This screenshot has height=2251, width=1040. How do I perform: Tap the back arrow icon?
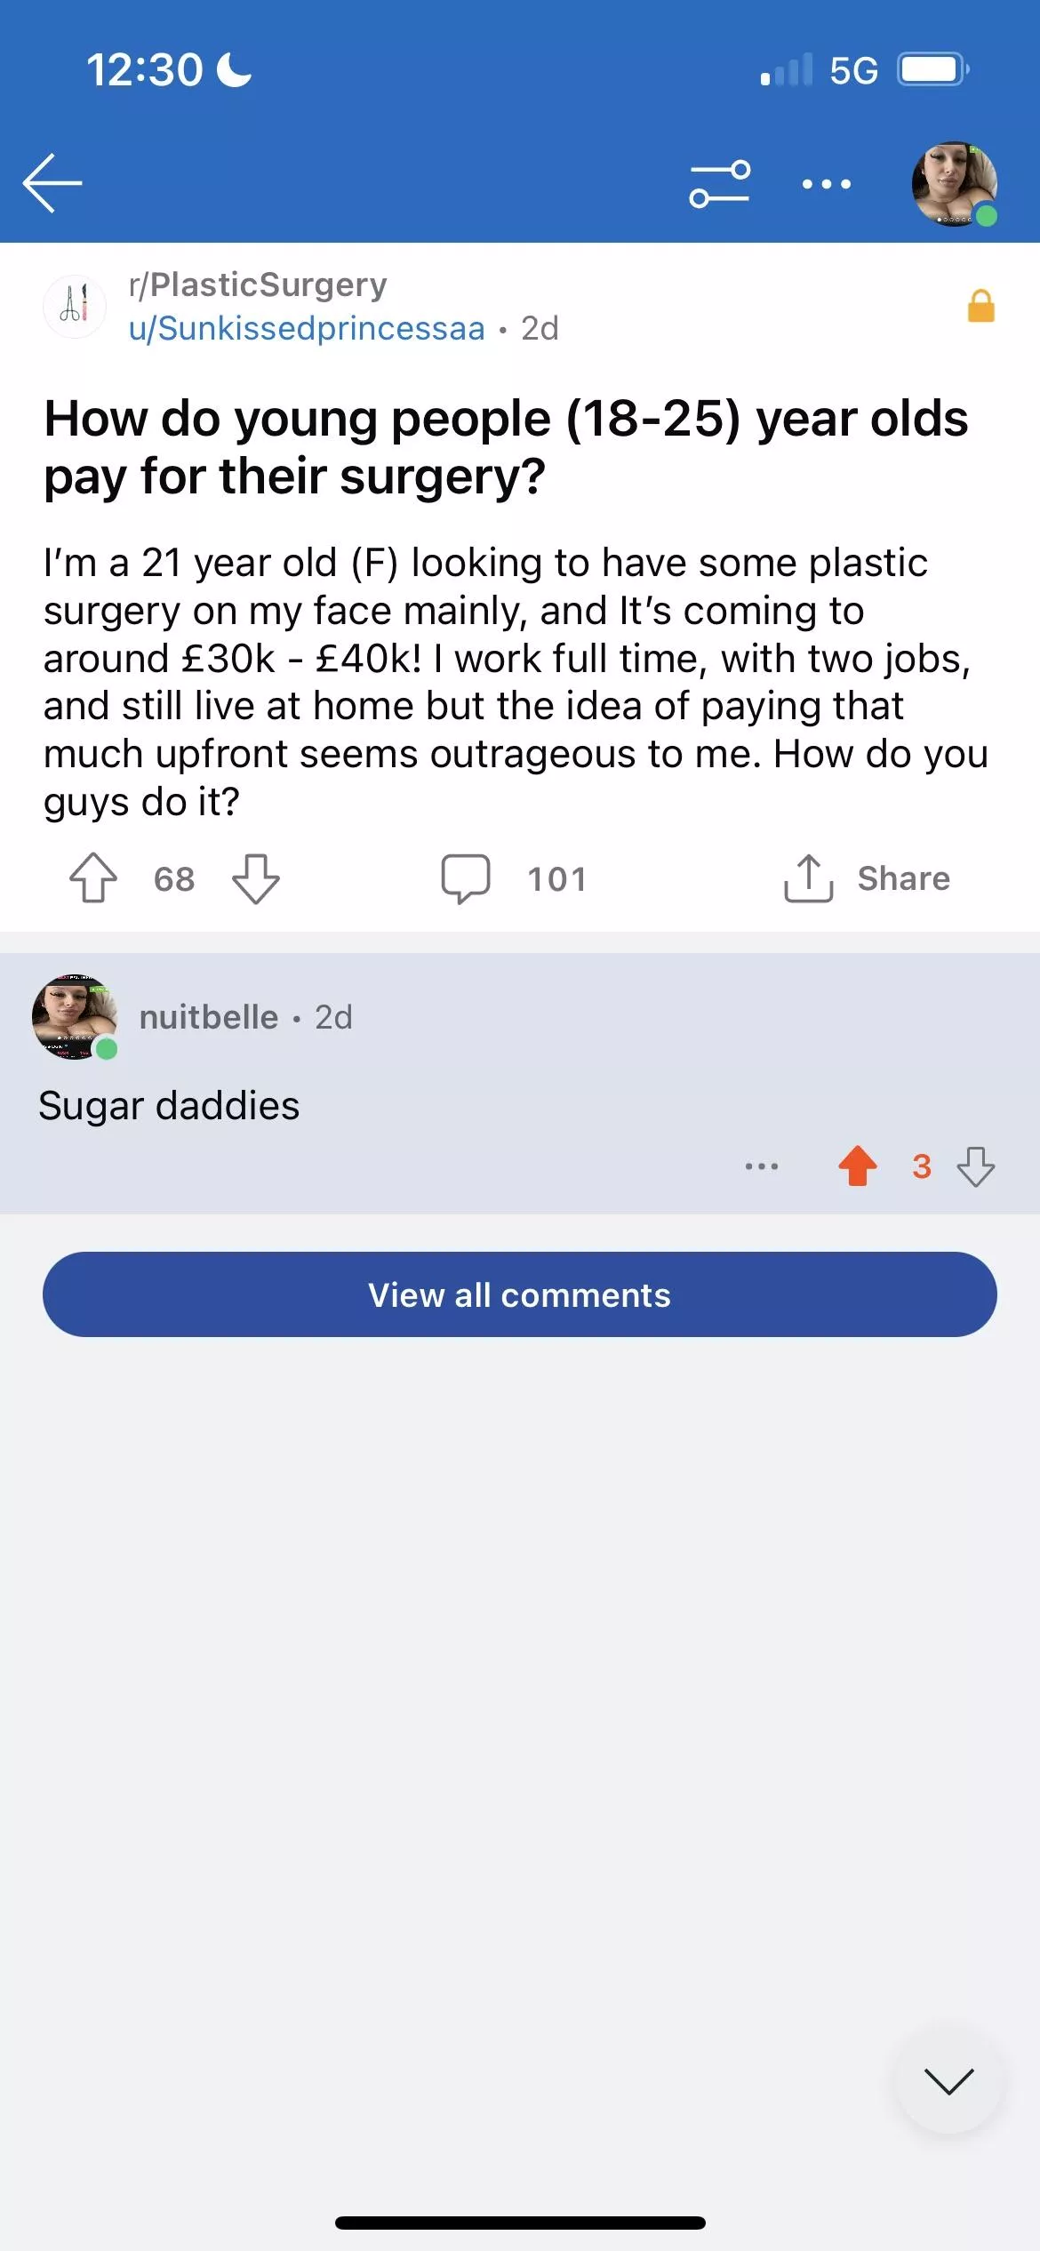coord(52,183)
